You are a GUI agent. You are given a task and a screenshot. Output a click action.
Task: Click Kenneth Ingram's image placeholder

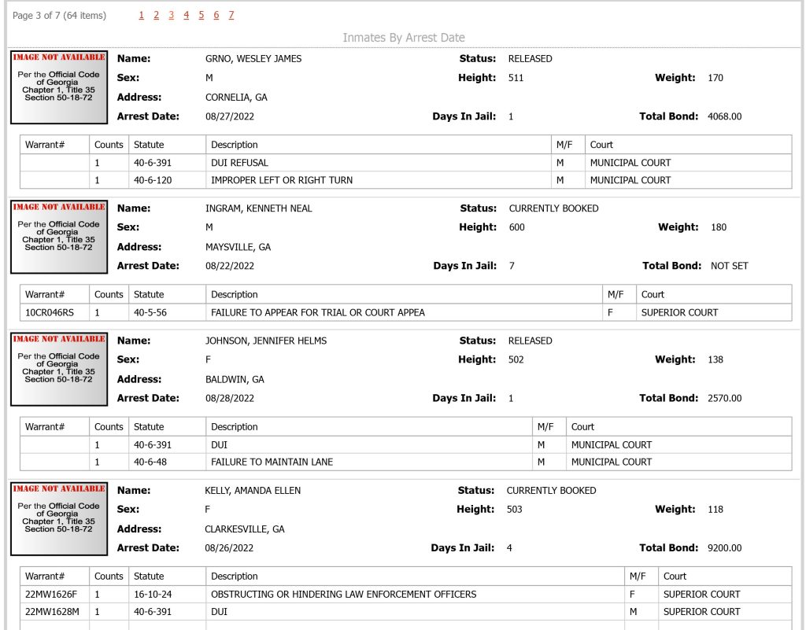point(59,237)
